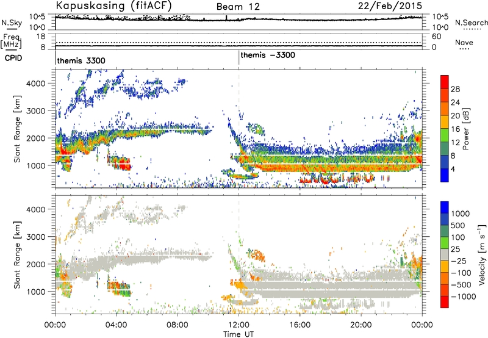Click the 'Slant Range [km]' label of velocity panel
Image resolution: width=488 pixels, height=338 pixels.
click(x=17, y=255)
